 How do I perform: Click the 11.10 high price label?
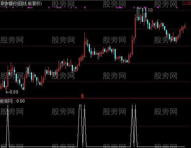(x=147, y=10)
